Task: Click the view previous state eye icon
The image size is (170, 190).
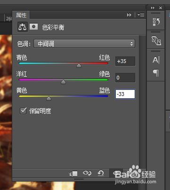Action: pyautogui.click(x=87, y=173)
